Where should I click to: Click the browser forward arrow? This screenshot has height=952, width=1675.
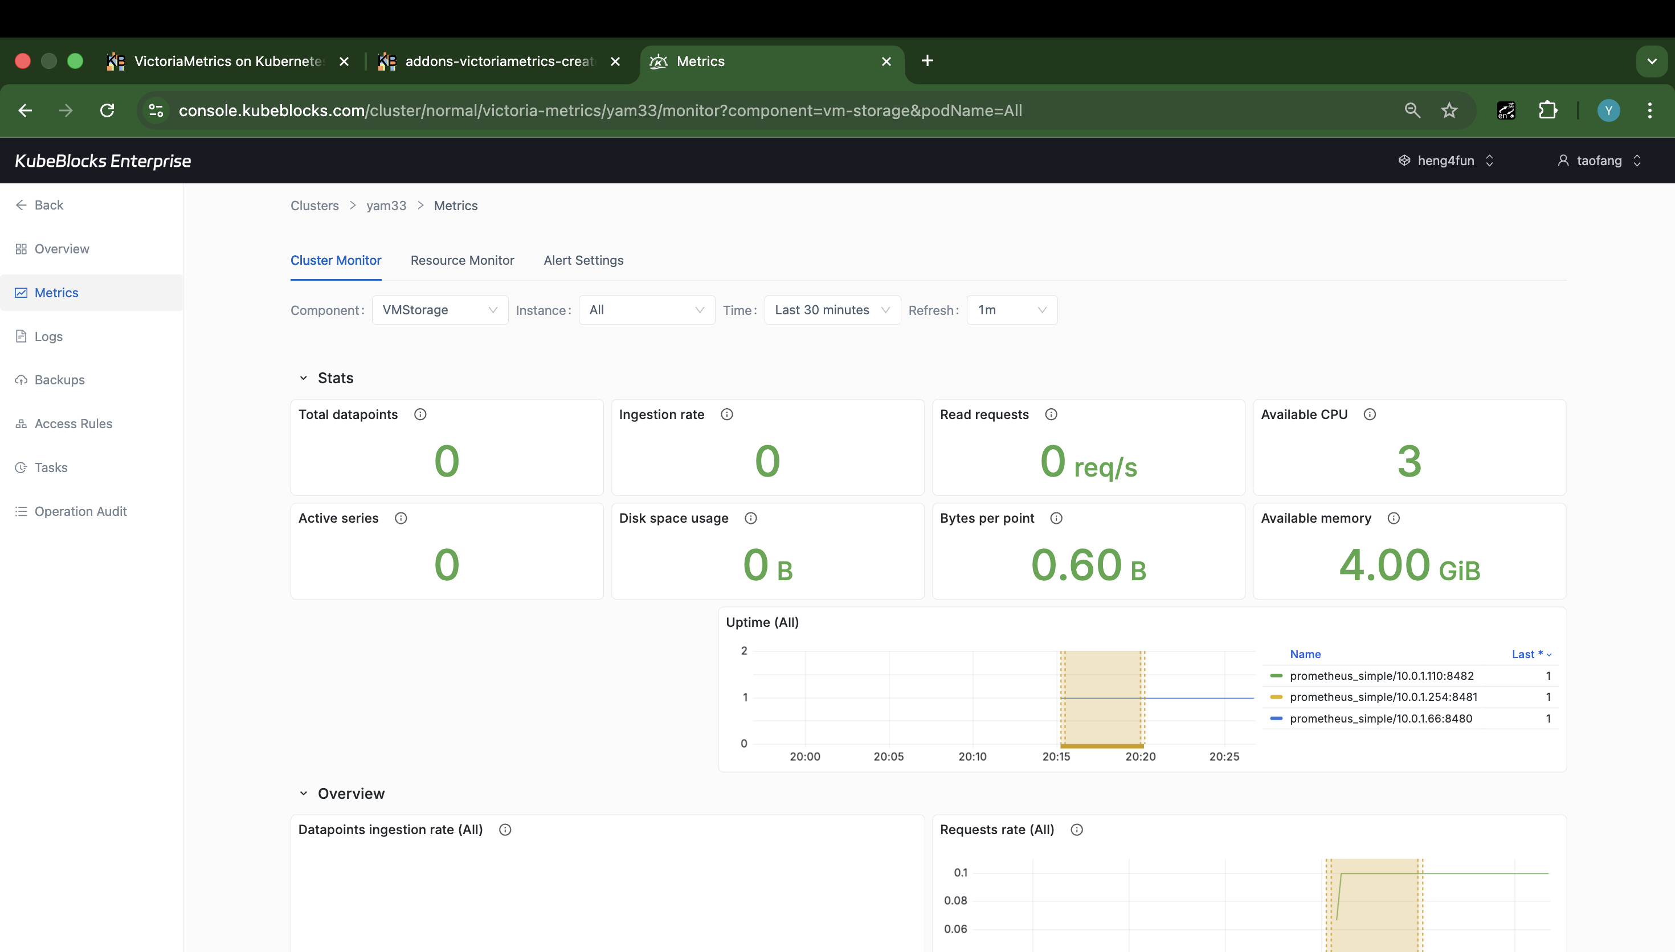66,110
